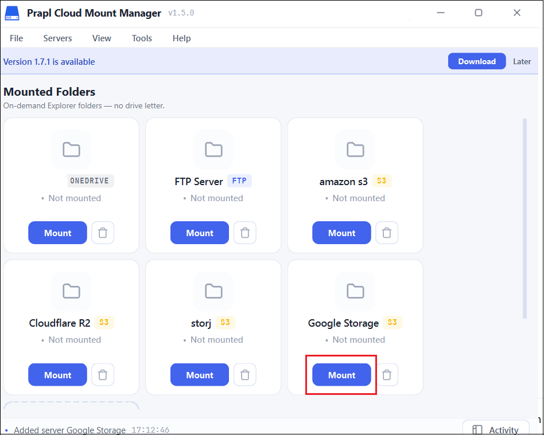
Task: Click the Google Storage card folder icon
Action: [x=355, y=291]
